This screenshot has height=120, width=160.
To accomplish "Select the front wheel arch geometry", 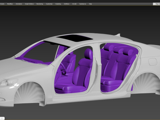I will tap(29, 93).
